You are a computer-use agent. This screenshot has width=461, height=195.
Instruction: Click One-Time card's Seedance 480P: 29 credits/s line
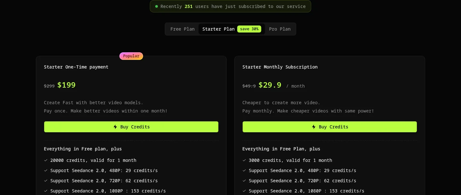(x=104, y=170)
